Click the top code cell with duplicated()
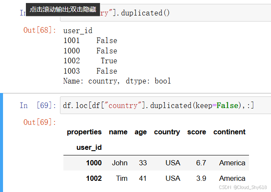The height and width of the screenshot is (192, 271). 166,13
